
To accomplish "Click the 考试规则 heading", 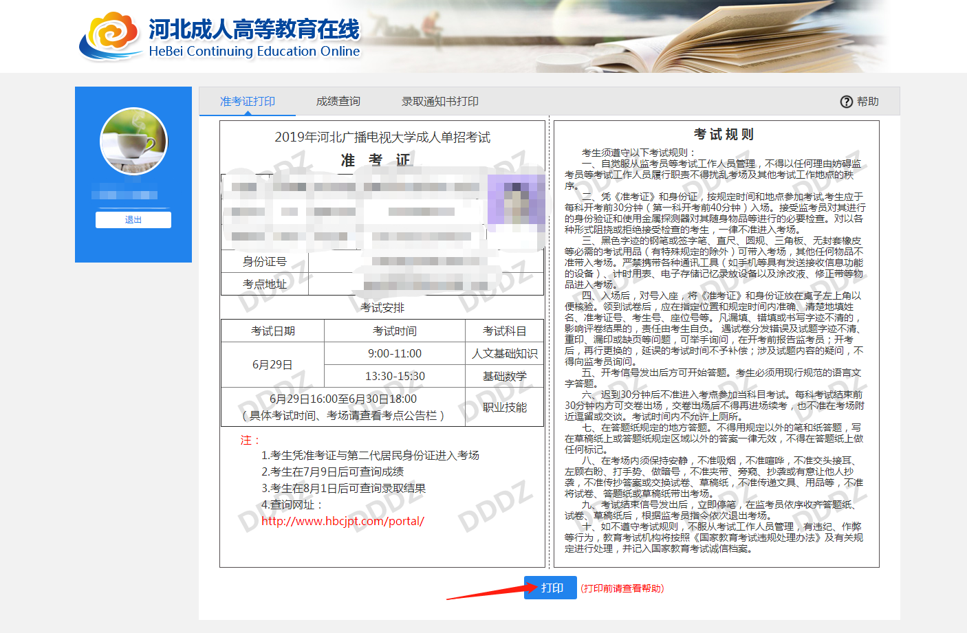I will (x=724, y=134).
